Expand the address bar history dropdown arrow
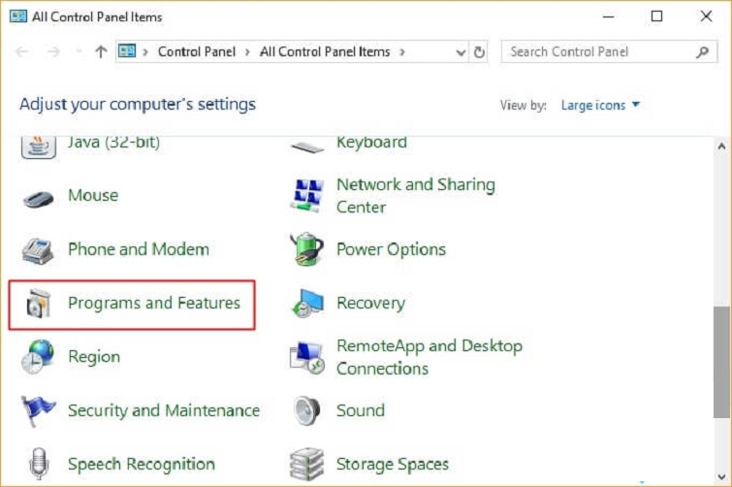This screenshot has height=487, width=732. [459, 52]
